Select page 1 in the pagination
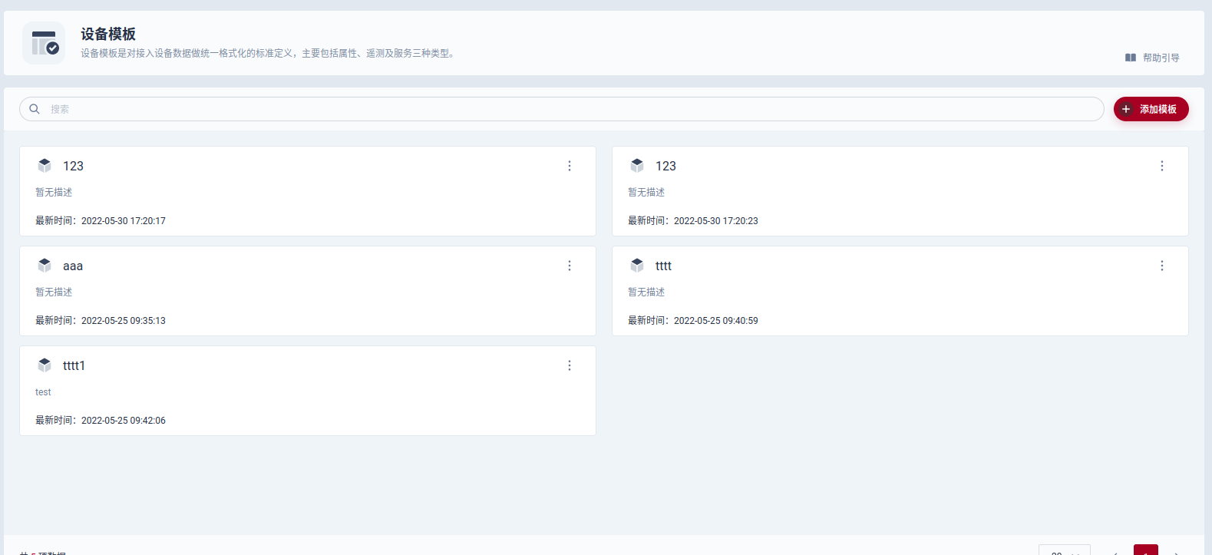The image size is (1212, 555). [x=1145, y=550]
